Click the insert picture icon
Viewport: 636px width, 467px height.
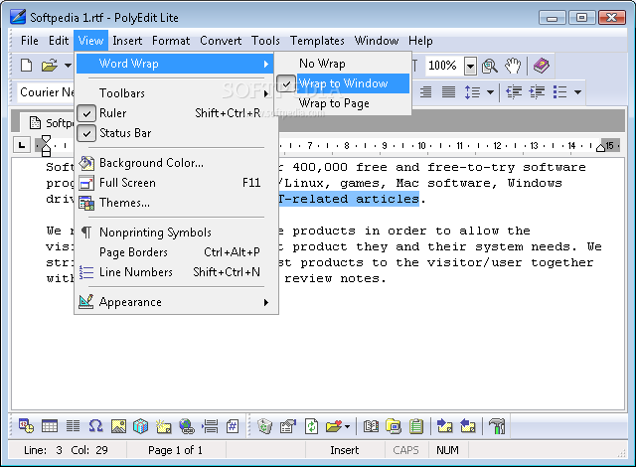click(x=118, y=426)
